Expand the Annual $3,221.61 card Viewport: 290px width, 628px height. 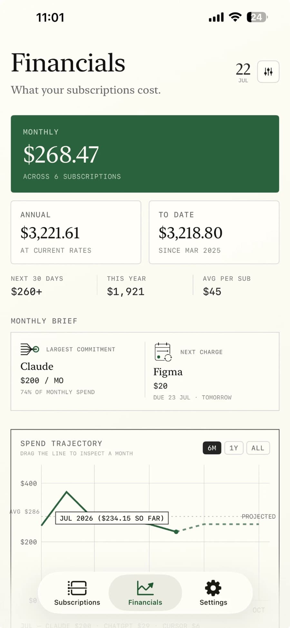pos(76,232)
